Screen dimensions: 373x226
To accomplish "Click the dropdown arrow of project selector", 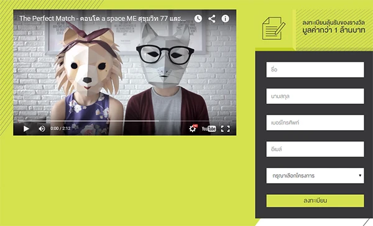I will pyautogui.click(x=360, y=176).
